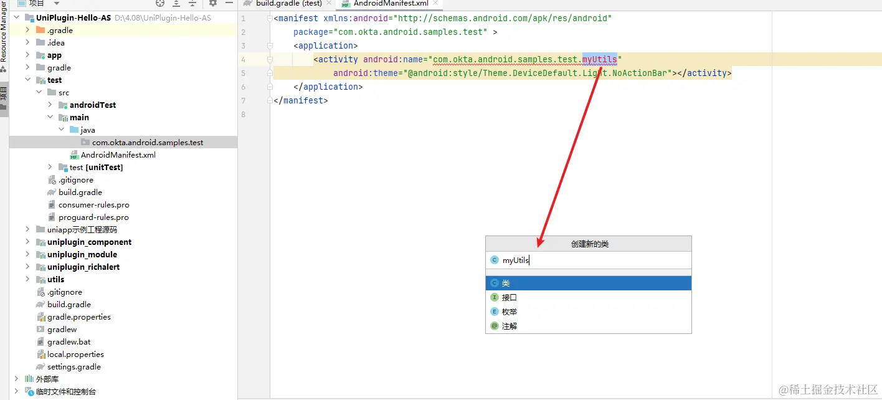
Task: Select 类 (class) in create class popup
Action: click(x=589, y=283)
